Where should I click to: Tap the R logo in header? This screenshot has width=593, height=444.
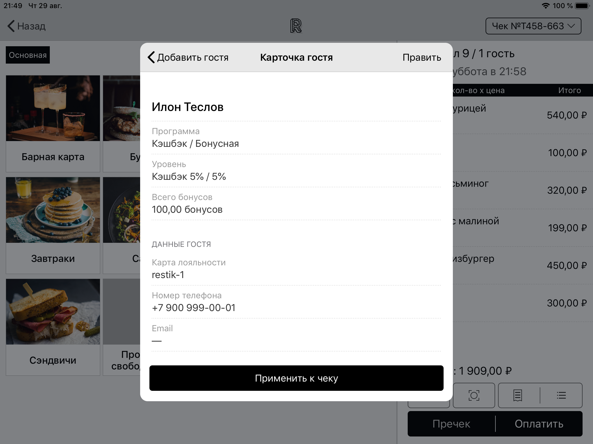[x=296, y=26]
